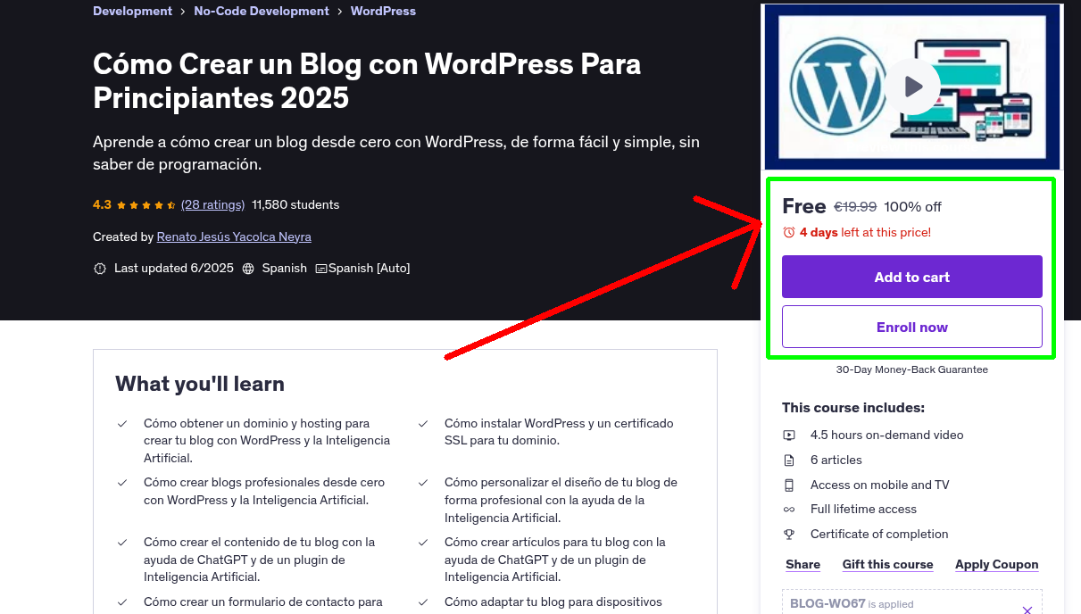Click checkmark beside 'Cómo personalizar el diseño'

(423, 483)
